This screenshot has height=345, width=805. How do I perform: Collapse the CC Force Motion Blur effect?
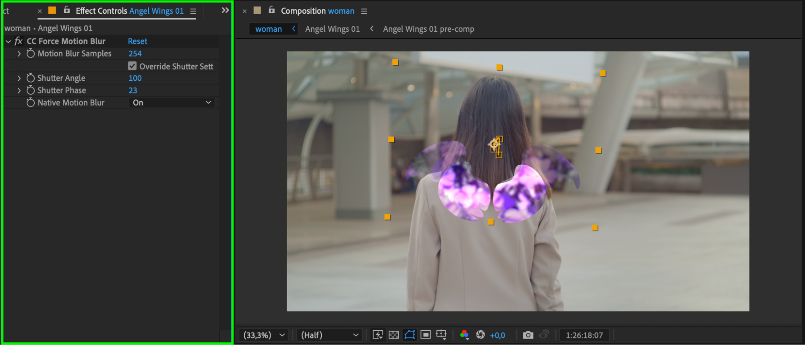coord(8,41)
